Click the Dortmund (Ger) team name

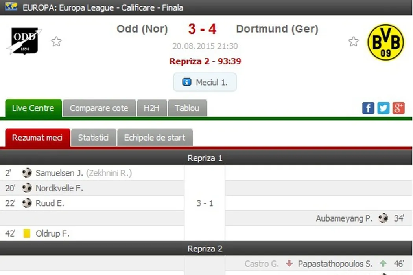[x=277, y=29]
